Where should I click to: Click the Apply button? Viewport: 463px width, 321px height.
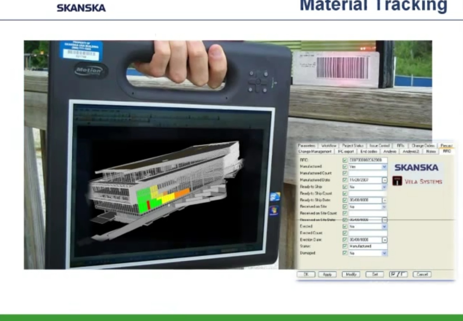tap(327, 274)
